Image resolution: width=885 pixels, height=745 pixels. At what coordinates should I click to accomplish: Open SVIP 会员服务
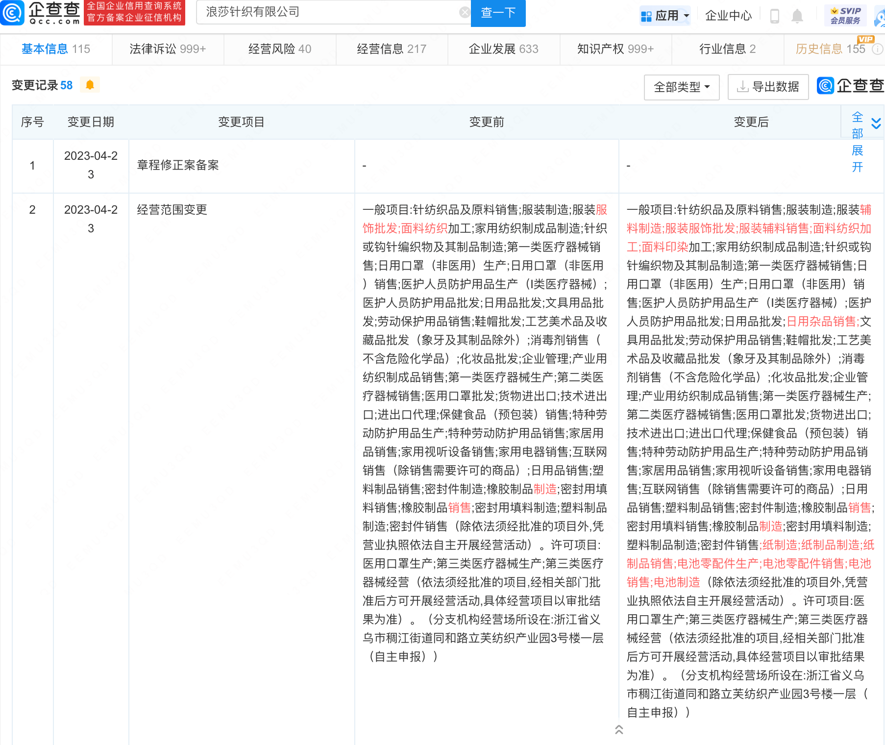(x=844, y=14)
